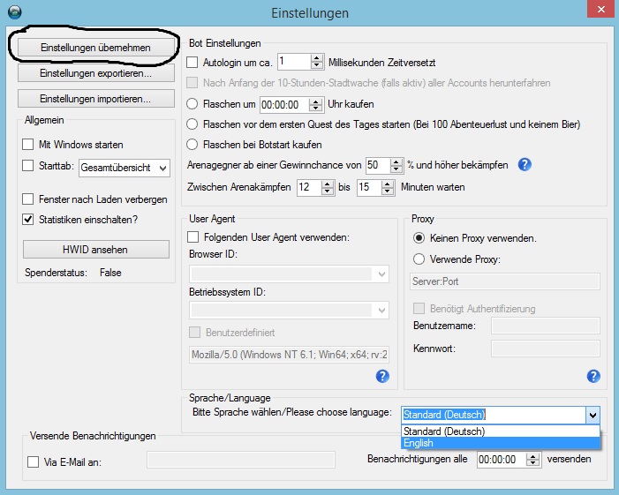This screenshot has width=619, height=495.
Task: Enable Folgenden User Agent verwenden
Action: (193, 237)
